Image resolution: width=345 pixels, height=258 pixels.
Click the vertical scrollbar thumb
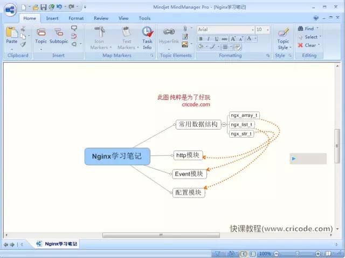337,146
